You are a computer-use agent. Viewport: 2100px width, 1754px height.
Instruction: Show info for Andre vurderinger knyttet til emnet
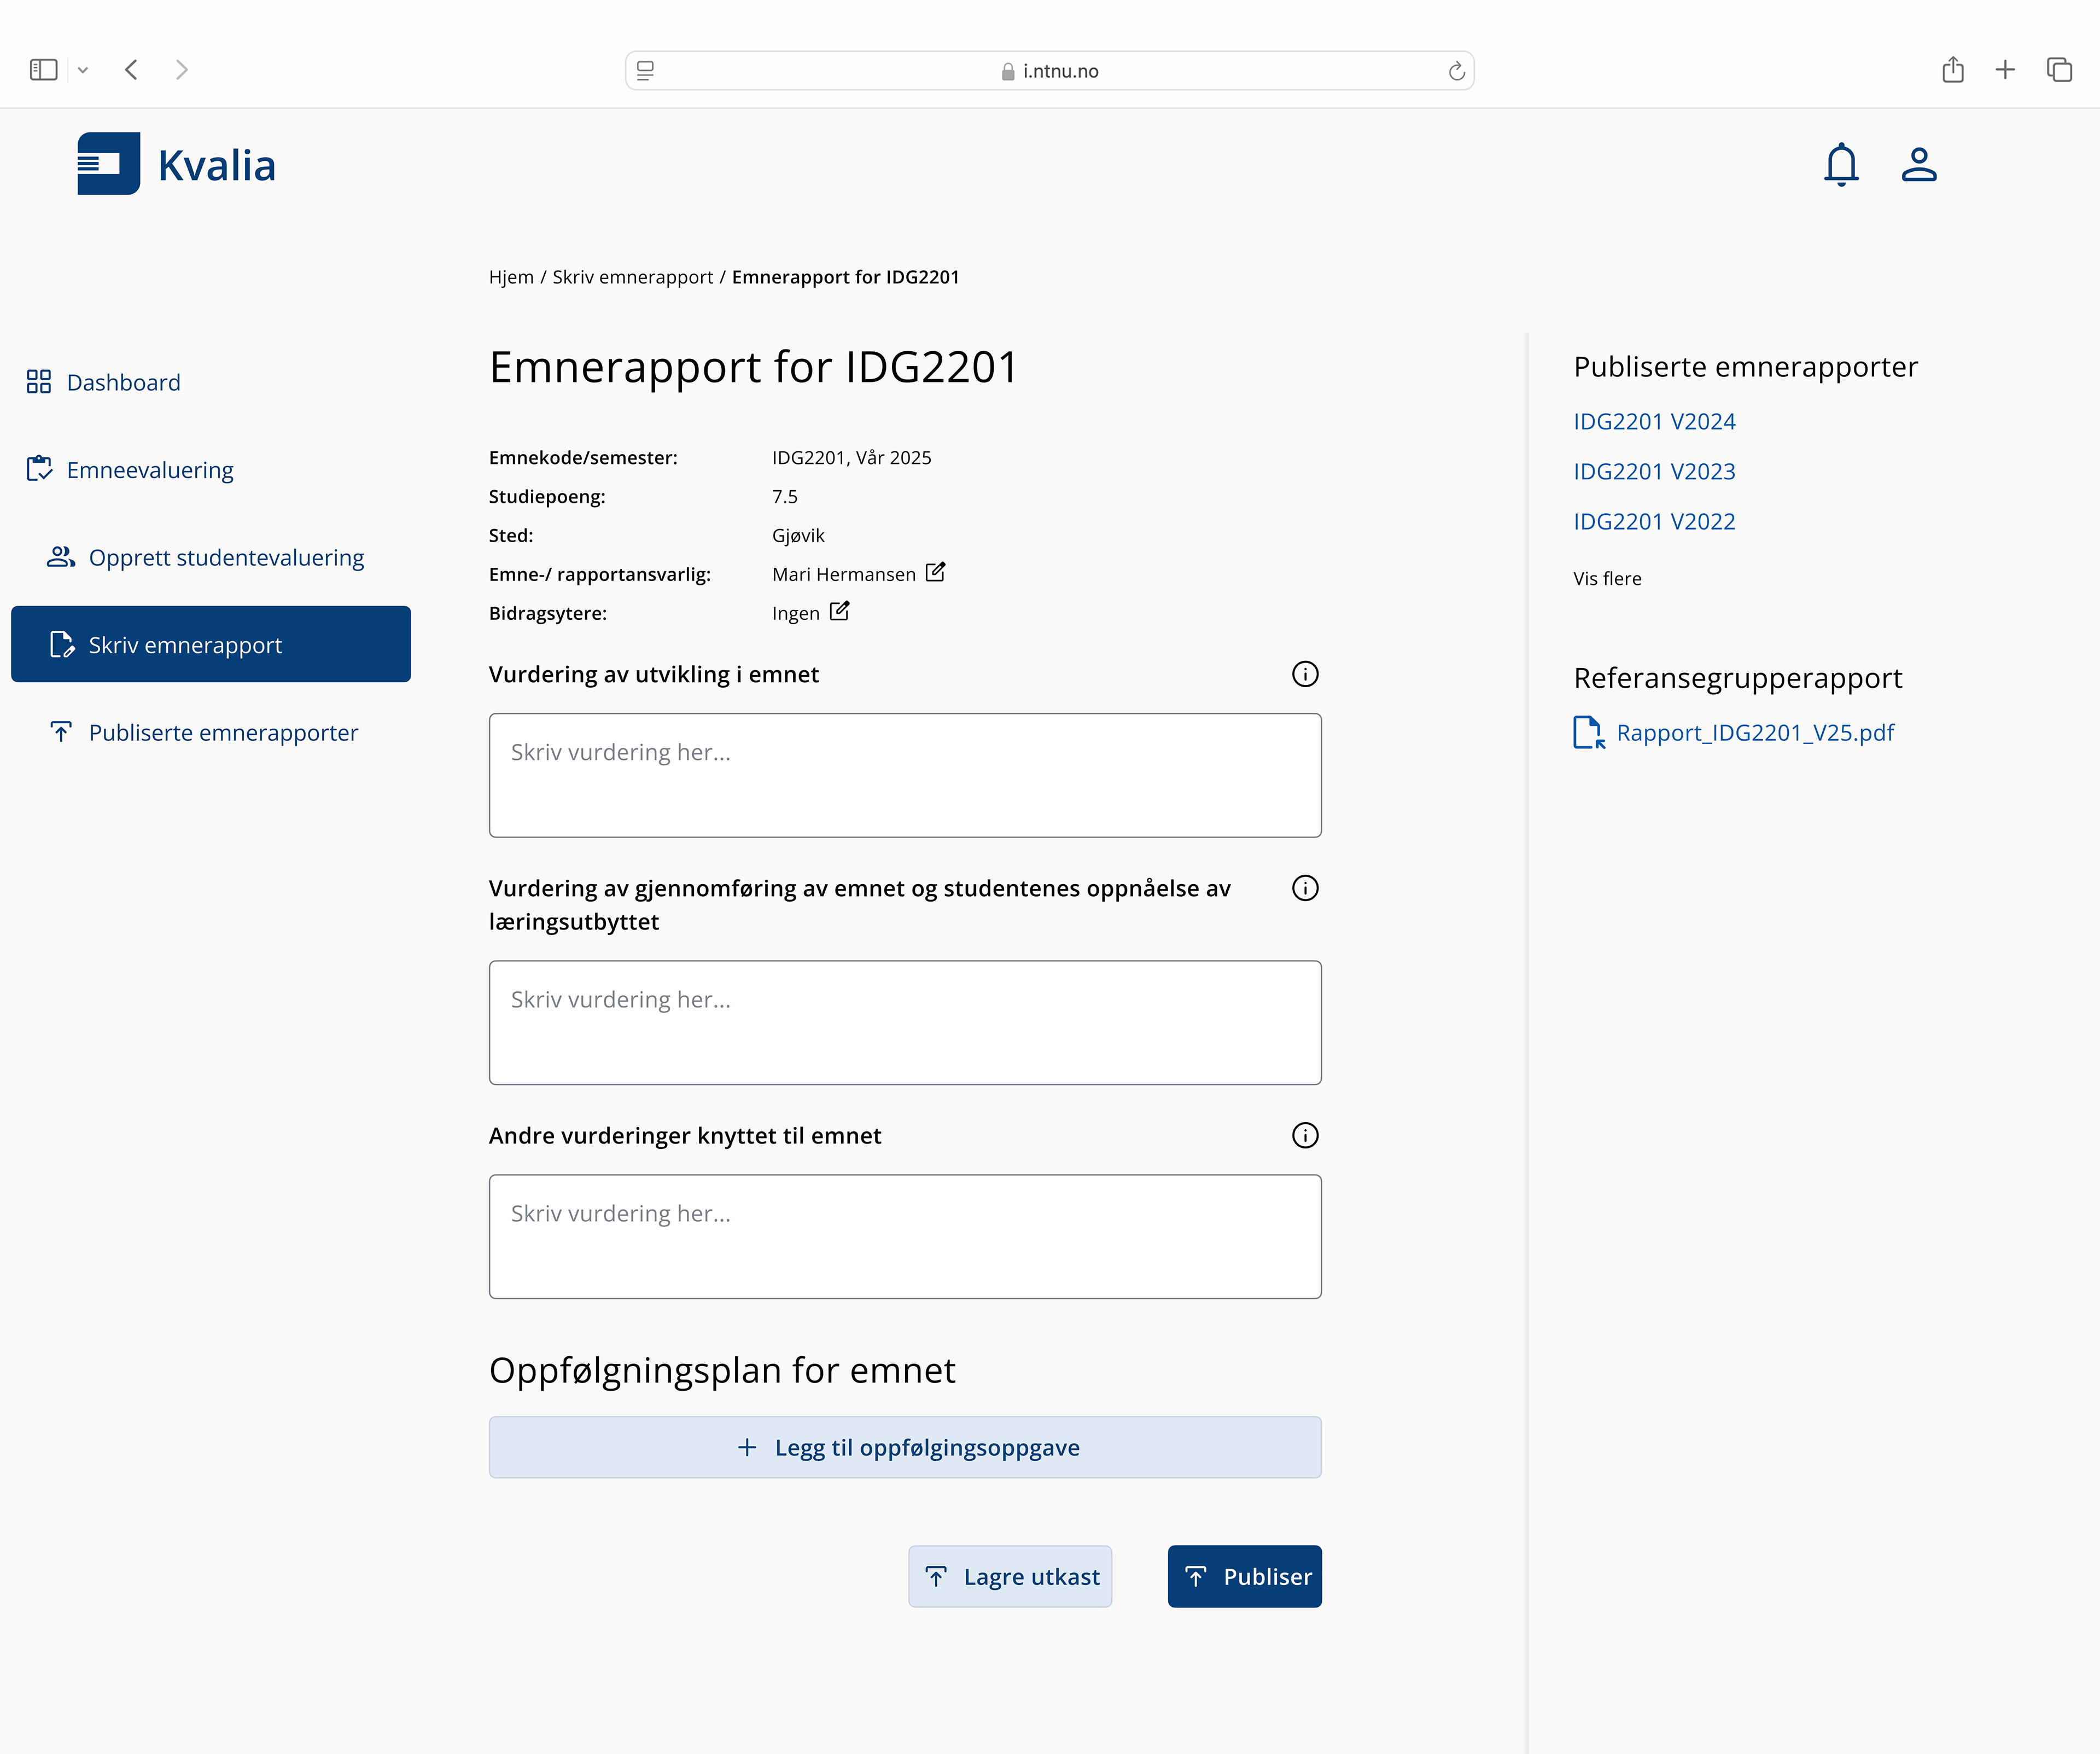pos(1305,1136)
